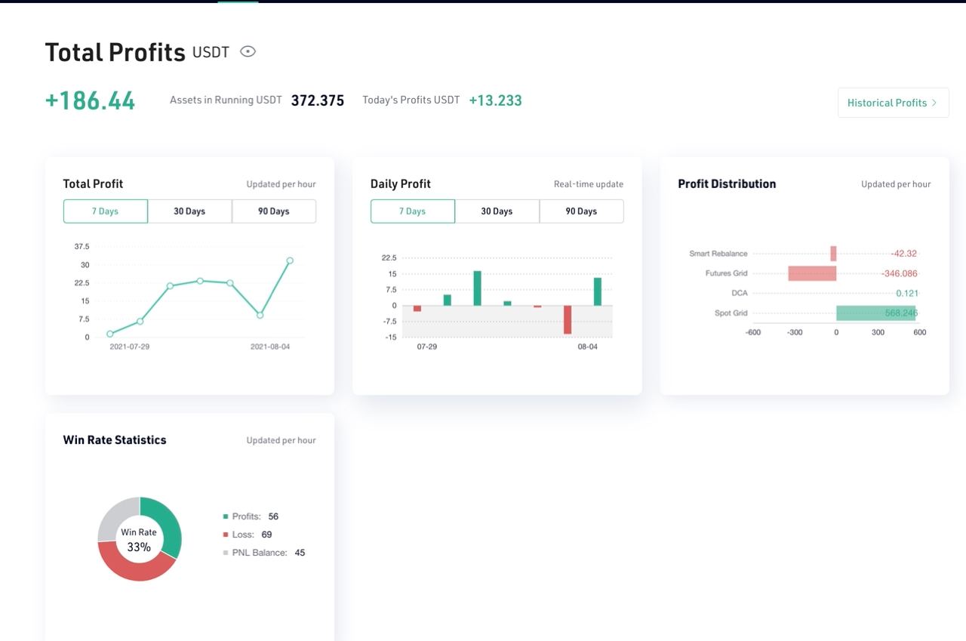Click the chevron arrow in Historical Profits
The image size is (966, 641).
click(x=934, y=103)
